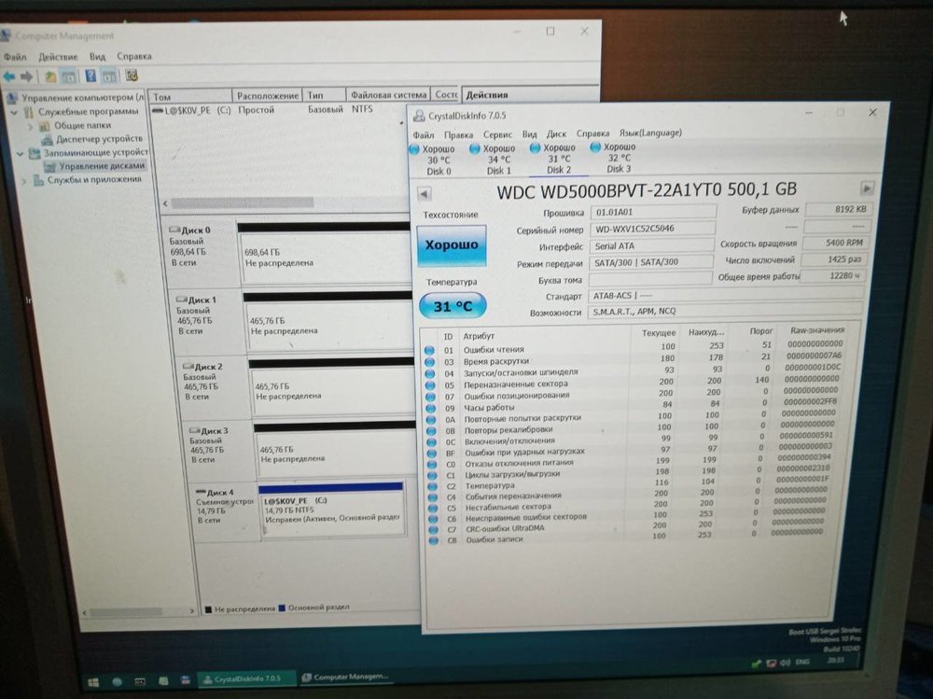The image size is (933, 699).
Task: Go to next disk with right arrow
Action: 866,188
